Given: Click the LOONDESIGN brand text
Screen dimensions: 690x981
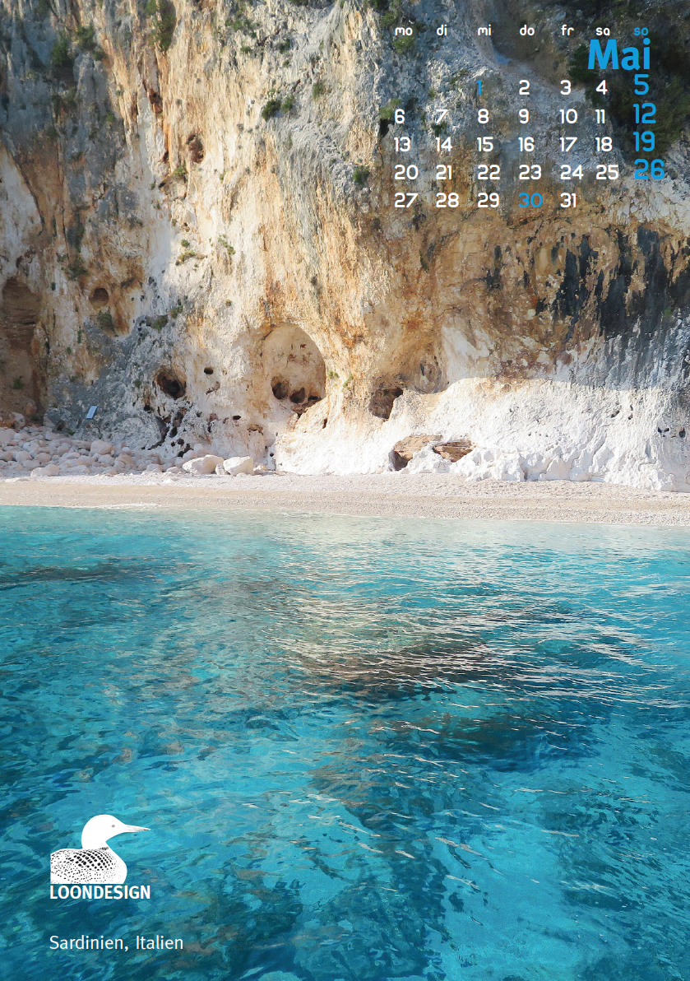Looking at the screenshot, I should [100, 892].
